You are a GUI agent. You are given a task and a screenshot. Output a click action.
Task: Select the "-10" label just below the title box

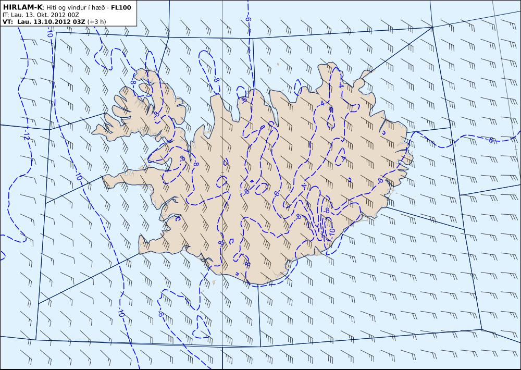coord(50,33)
